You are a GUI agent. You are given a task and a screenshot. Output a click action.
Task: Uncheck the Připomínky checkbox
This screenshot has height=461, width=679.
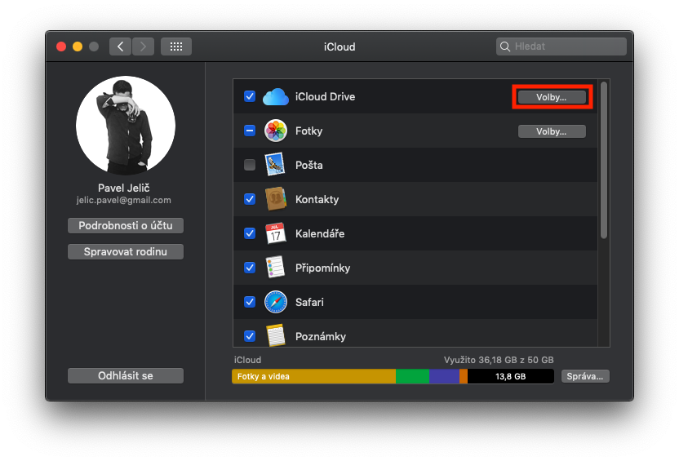pyautogui.click(x=250, y=268)
